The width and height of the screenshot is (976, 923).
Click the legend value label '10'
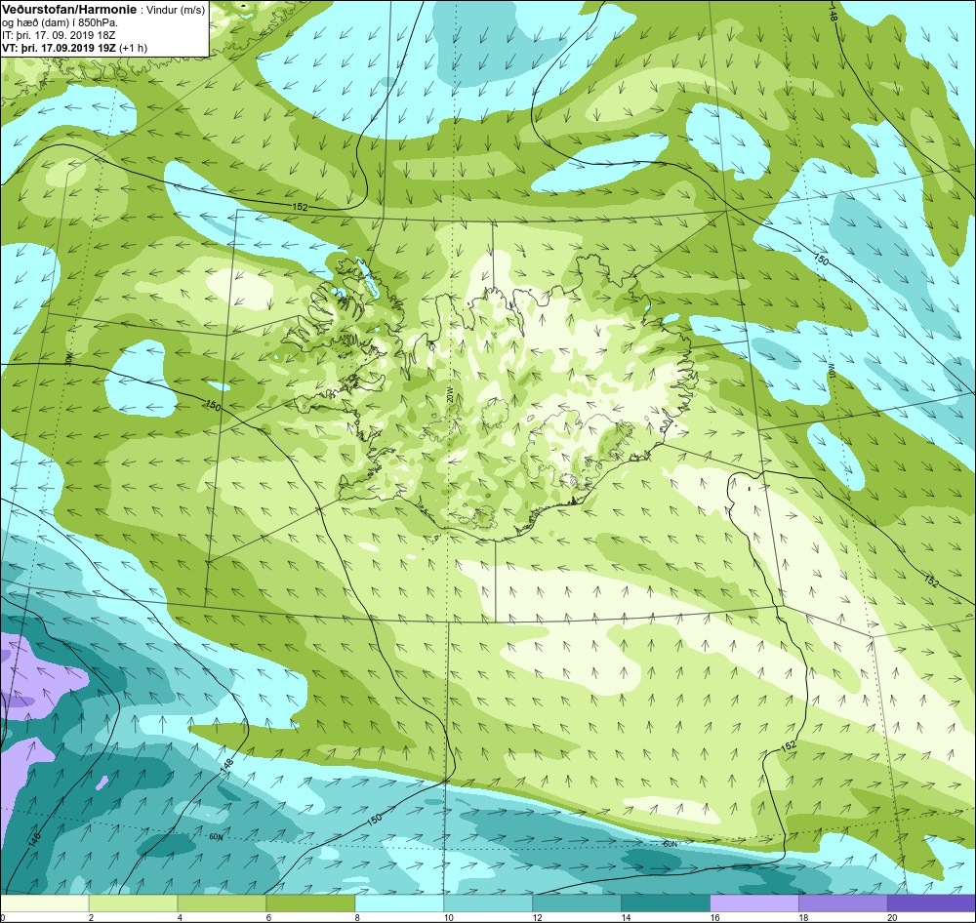[448, 917]
